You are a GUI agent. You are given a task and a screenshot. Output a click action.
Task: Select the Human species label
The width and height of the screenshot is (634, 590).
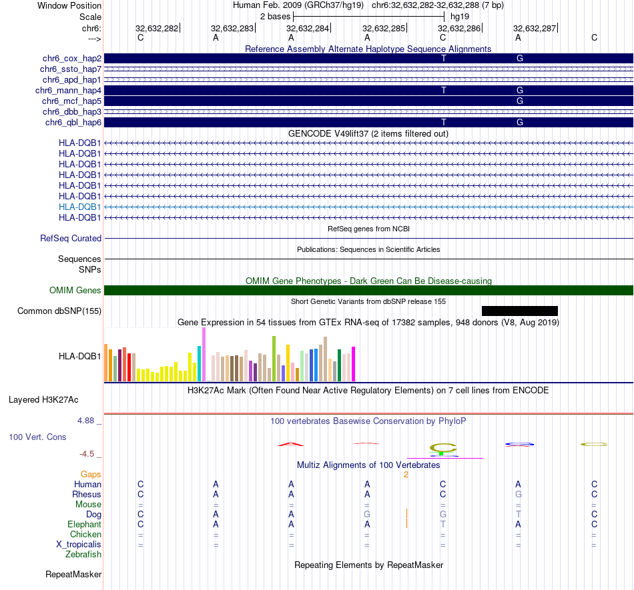tap(87, 484)
